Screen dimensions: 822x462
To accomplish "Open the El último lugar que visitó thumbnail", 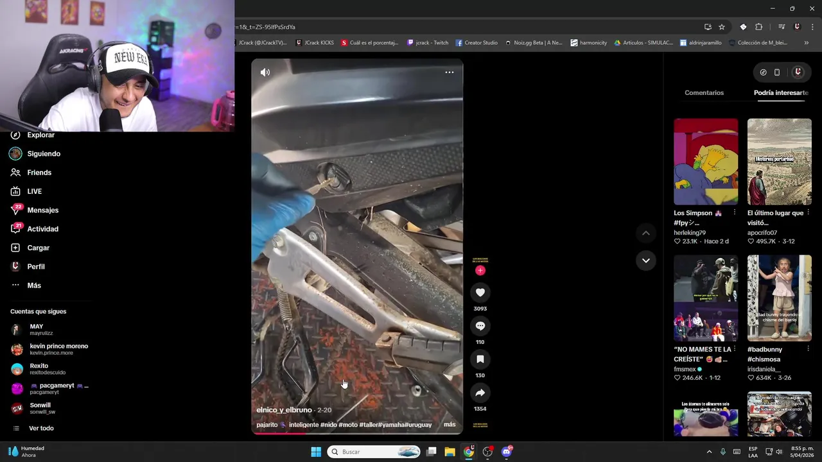I will (x=780, y=162).
